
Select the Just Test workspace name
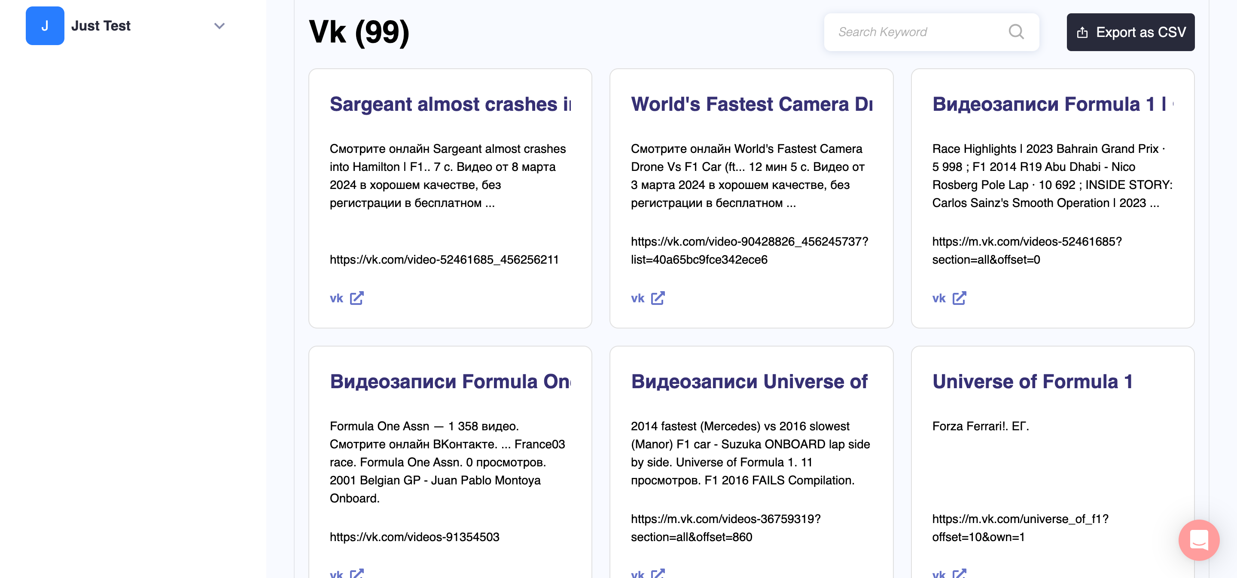(101, 26)
